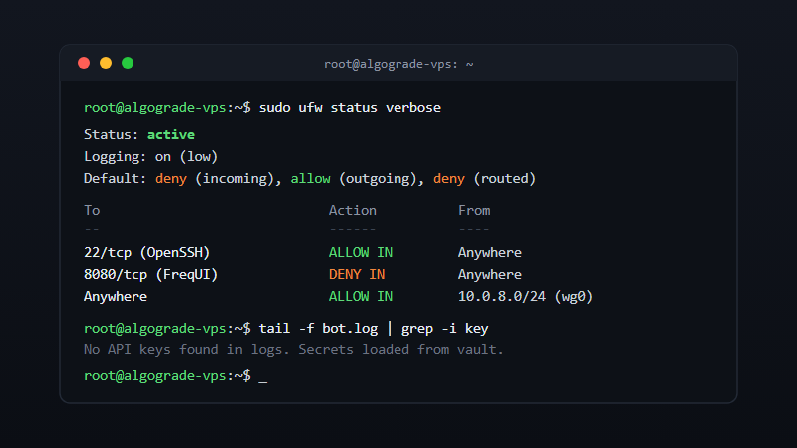Click the red close window dot
This screenshot has width=797, height=448.
pos(84,63)
